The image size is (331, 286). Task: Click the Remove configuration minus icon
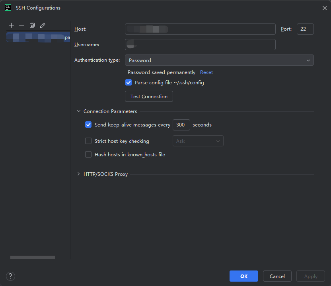click(x=21, y=25)
